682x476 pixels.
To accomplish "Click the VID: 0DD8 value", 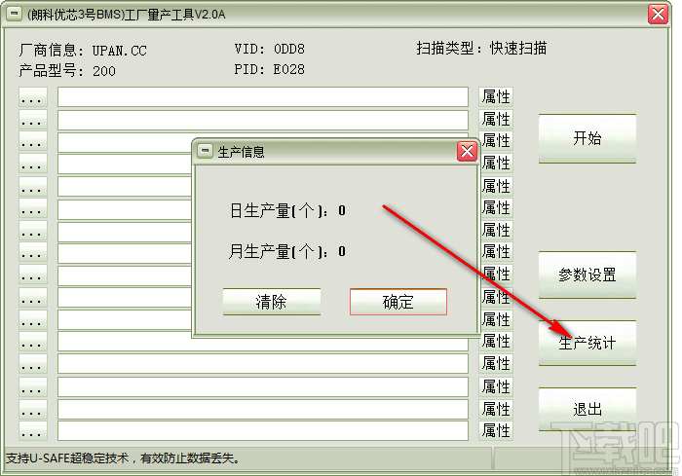I will tap(269, 49).
